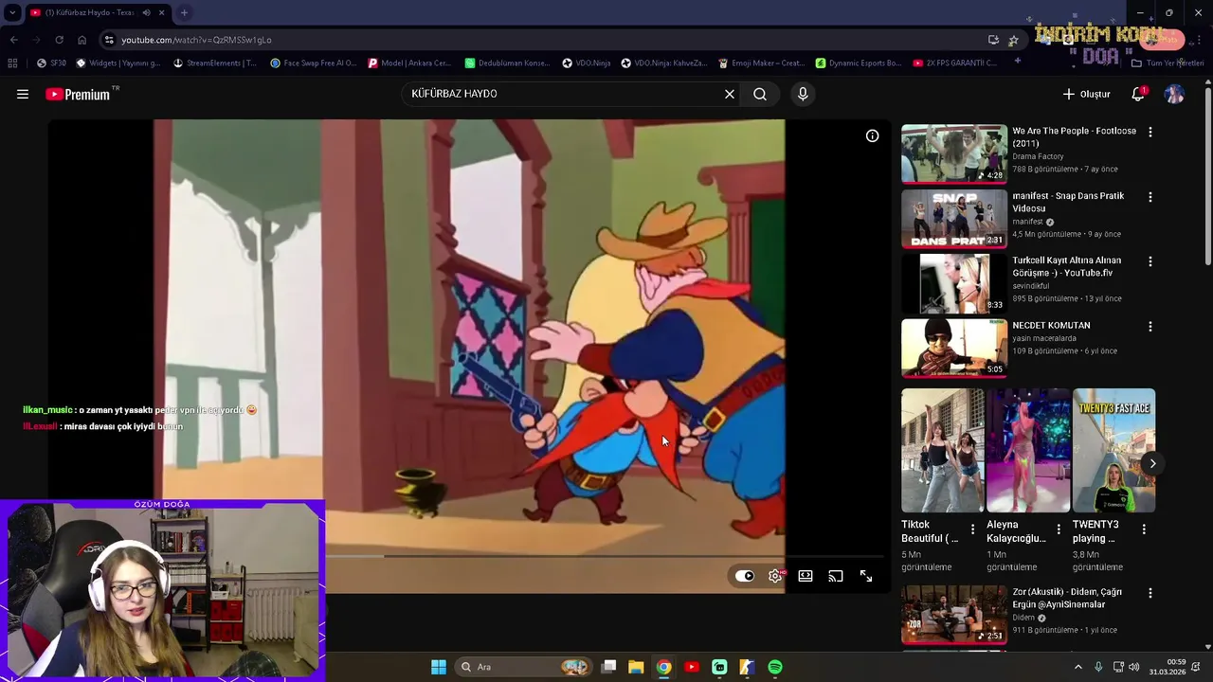Click the youtube.com address bar
This screenshot has width=1213, height=682.
540,40
